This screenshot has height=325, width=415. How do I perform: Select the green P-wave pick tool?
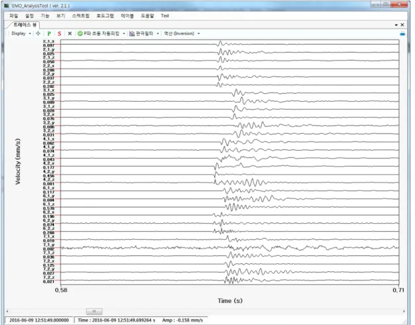coord(49,34)
